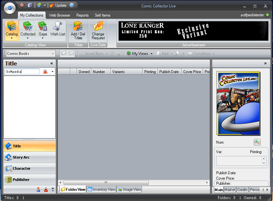Click the grid scroll right arrow
The image size is (273, 201).
(207, 182)
